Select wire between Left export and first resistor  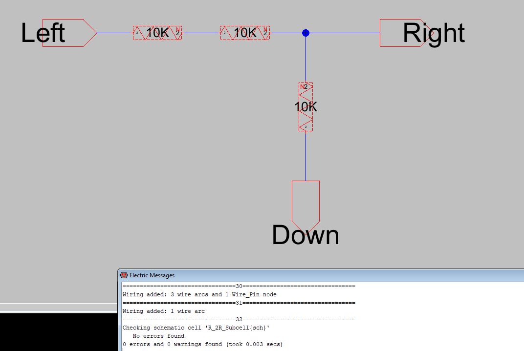(x=115, y=33)
